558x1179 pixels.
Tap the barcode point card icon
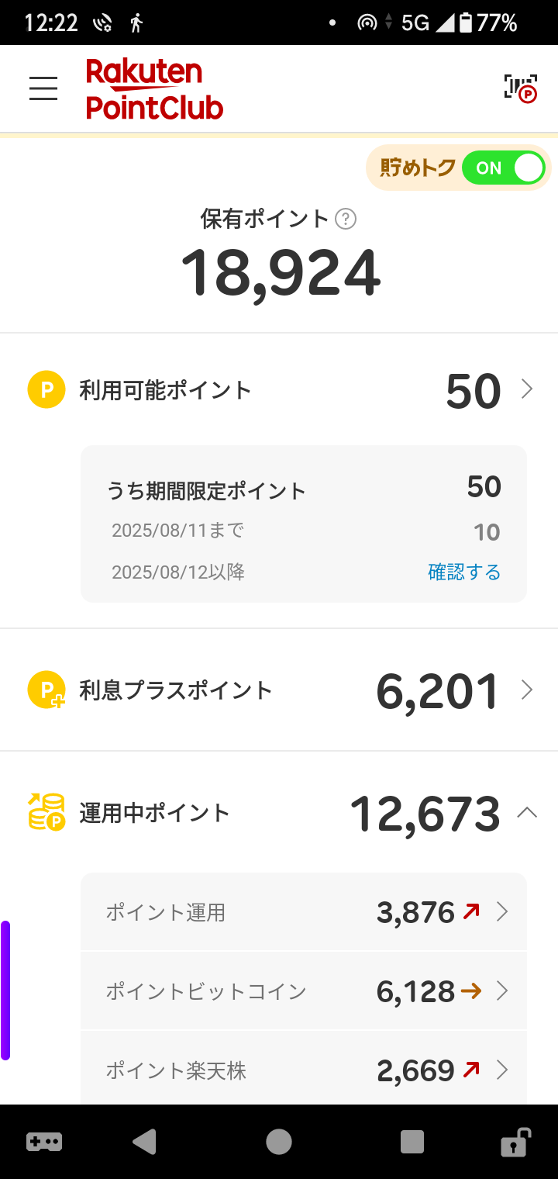click(520, 88)
